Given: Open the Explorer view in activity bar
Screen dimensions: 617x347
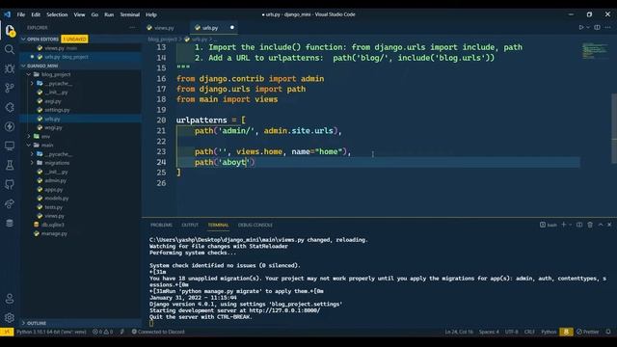Looking at the screenshot, I should click(x=10, y=30).
